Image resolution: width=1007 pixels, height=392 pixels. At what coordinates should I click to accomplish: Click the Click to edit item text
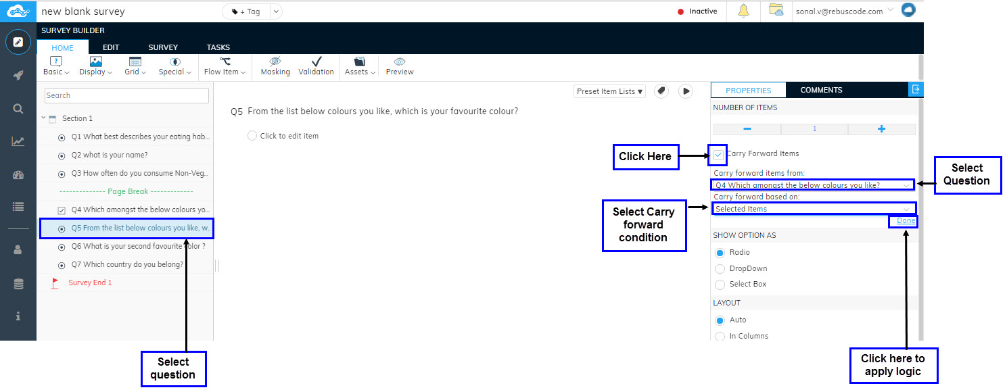click(x=289, y=136)
